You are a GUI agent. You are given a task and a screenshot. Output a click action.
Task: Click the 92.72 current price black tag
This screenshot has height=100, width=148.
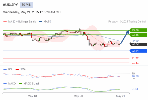pyautogui.click(x=138, y=44)
